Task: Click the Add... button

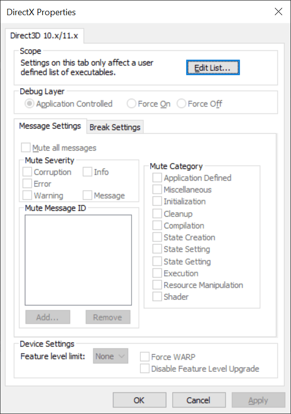Action: click(48, 317)
